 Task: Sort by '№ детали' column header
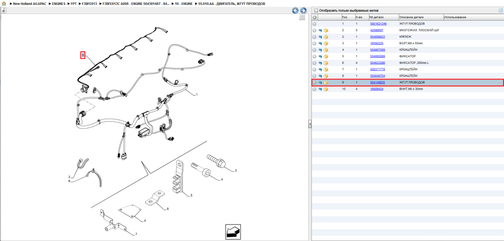383,17
